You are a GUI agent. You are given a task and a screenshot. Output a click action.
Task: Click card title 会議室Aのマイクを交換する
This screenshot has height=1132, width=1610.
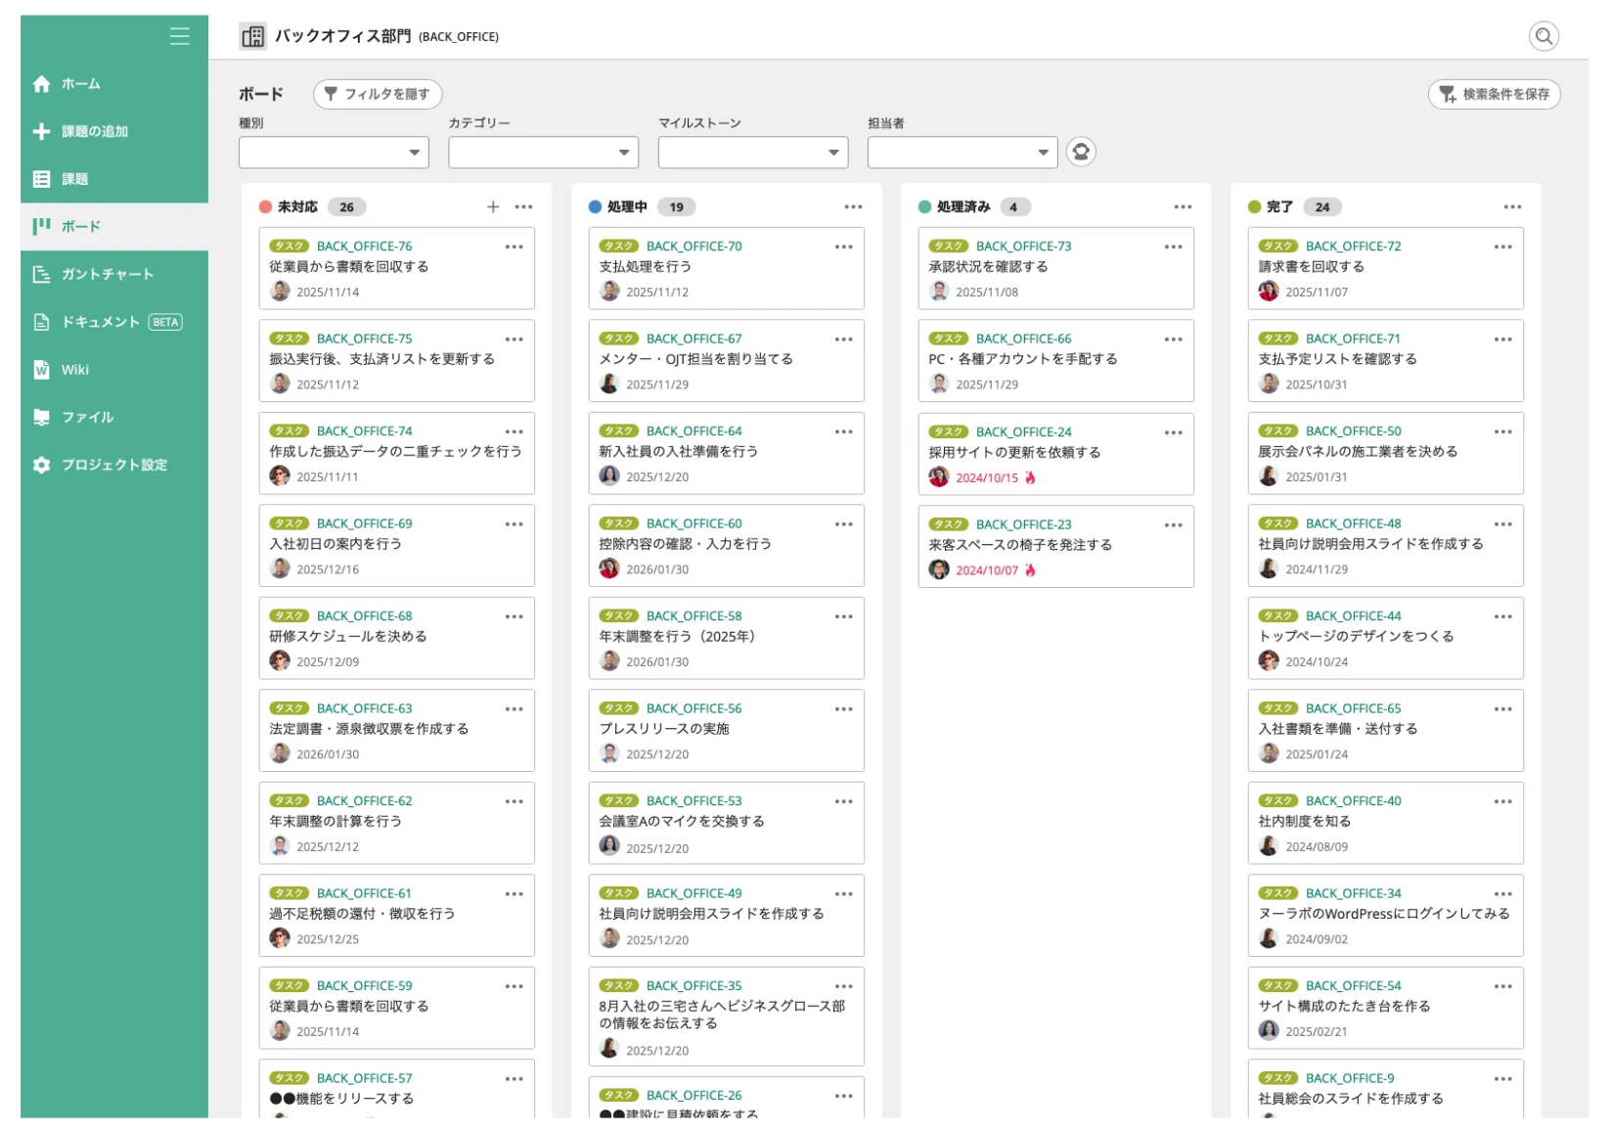[x=682, y=821]
